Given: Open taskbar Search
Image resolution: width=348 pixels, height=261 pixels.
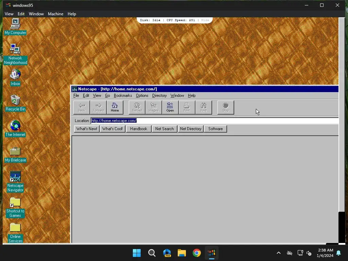Looking at the screenshot, I should [x=152, y=253].
